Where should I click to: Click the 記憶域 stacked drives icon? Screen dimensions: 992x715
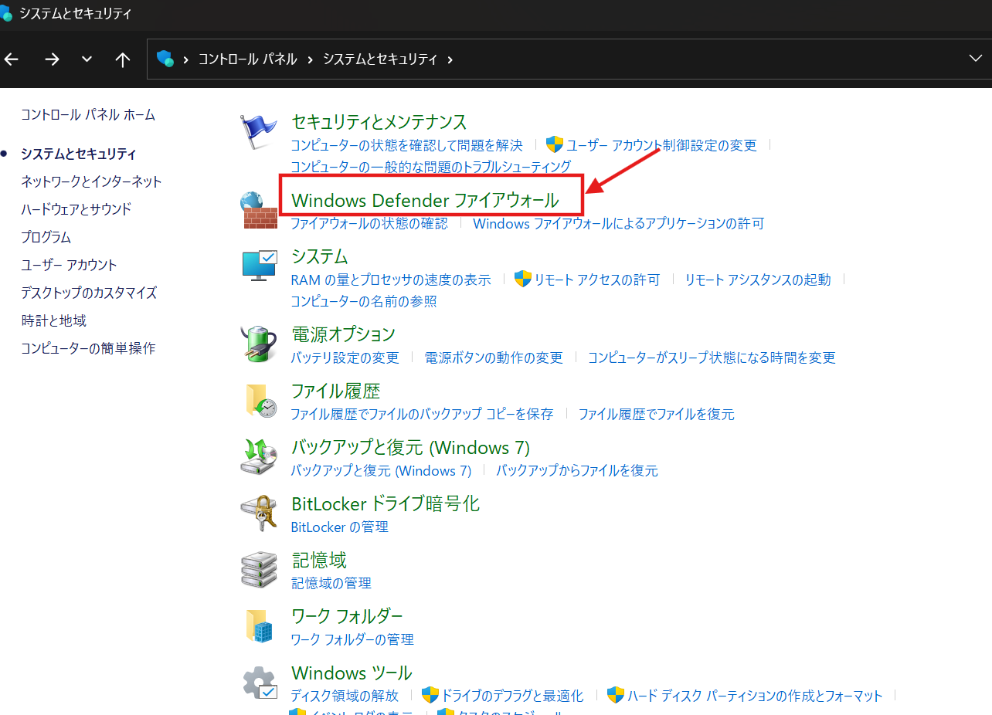click(x=259, y=569)
